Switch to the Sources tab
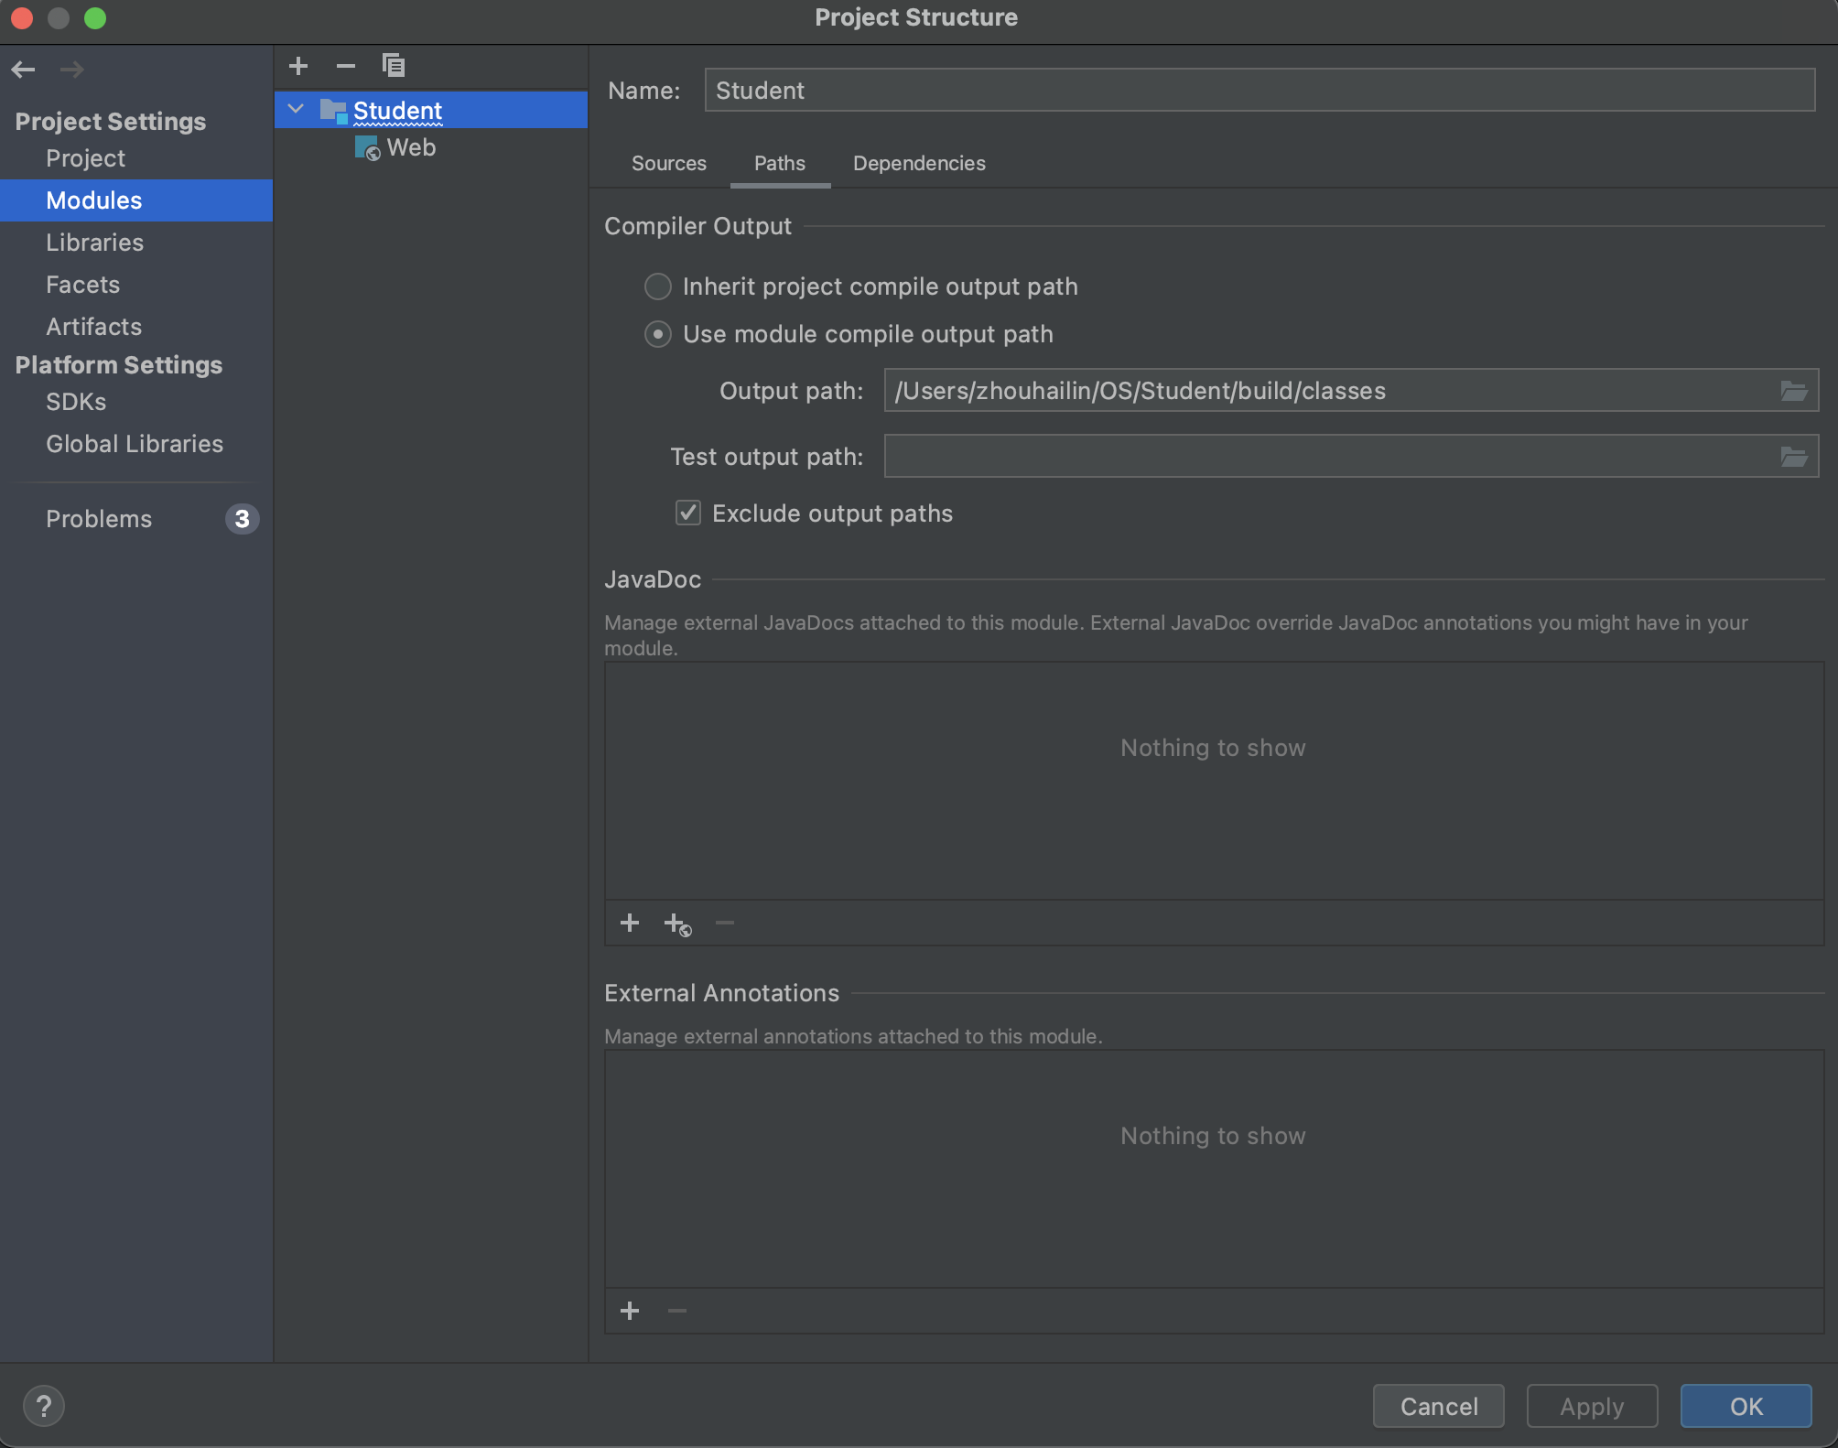The height and width of the screenshot is (1448, 1838). coord(668,163)
